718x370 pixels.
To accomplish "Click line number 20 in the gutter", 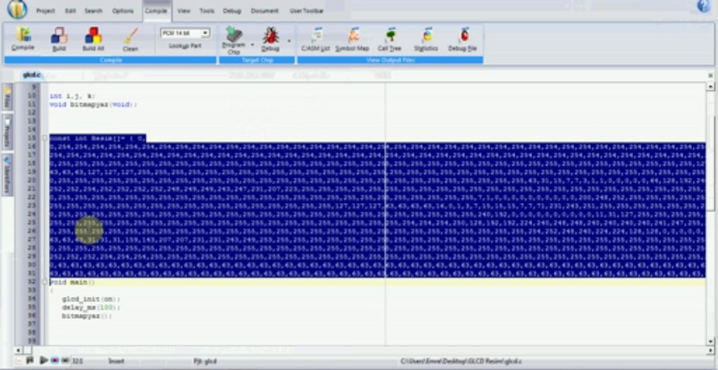I will tap(32, 180).
